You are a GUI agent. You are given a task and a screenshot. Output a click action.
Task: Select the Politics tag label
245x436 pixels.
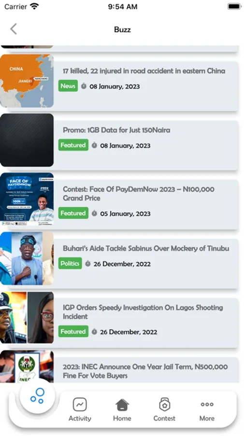tap(70, 264)
